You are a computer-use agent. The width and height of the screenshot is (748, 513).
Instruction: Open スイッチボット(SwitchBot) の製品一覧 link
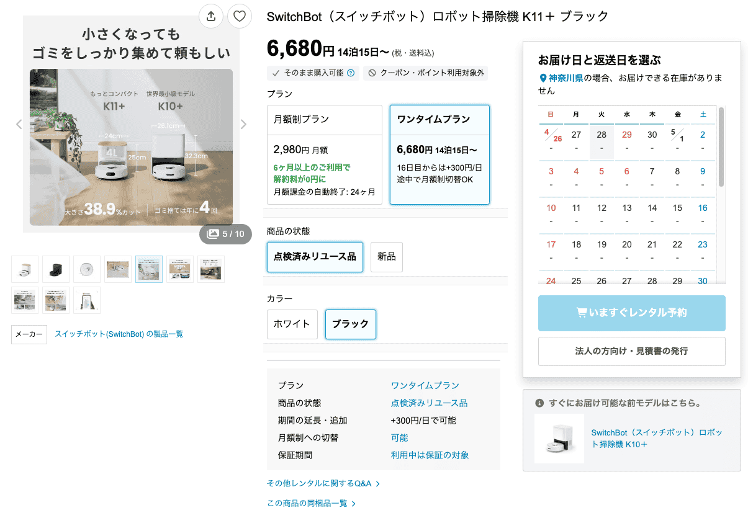[119, 334]
